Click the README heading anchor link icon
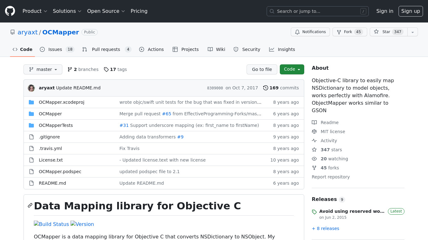This screenshot has width=428, height=240. 30,206
